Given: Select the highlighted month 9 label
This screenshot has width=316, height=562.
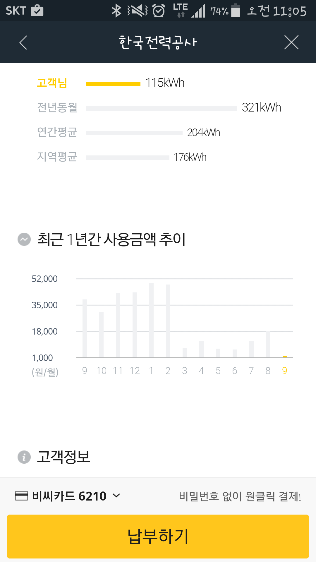Looking at the screenshot, I should point(284,371).
